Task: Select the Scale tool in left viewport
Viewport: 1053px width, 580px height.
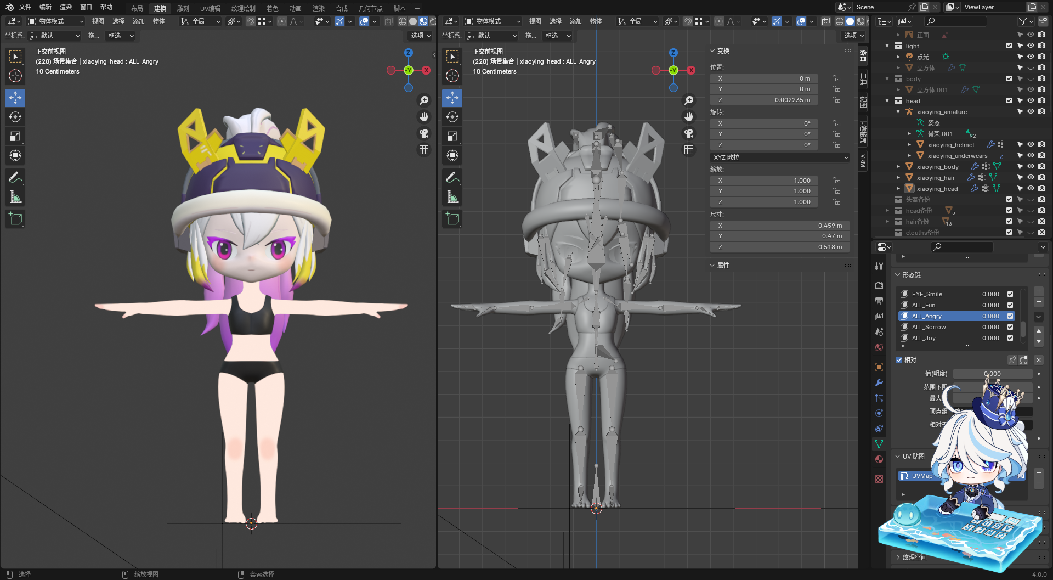Action: click(x=15, y=136)
